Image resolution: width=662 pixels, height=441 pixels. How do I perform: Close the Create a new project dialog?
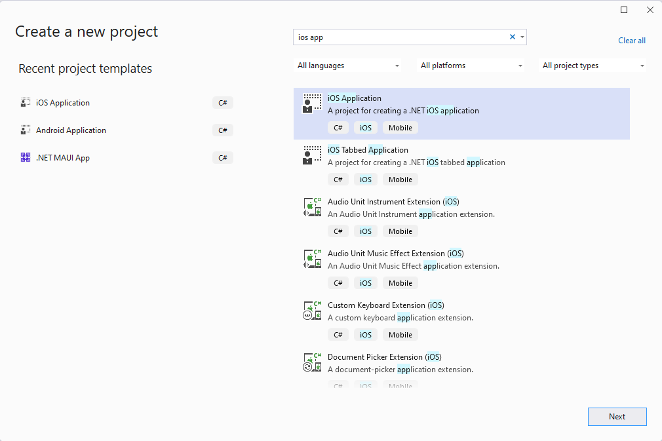coord(650,10)
